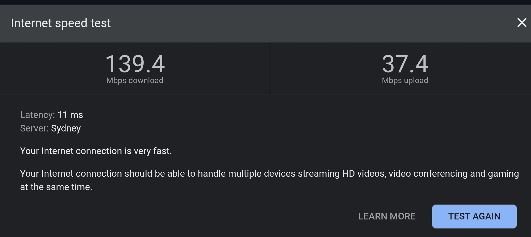Screen dimensions: 531x237
Task: Click the word 'fast.' in the summary sentence
Action: coord(162,151)
